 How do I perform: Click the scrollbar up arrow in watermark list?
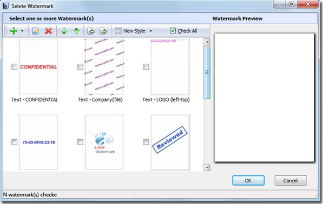click(x=207, y=42)
